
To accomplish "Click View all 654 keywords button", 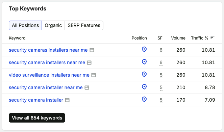I will [x=37, y=118].
